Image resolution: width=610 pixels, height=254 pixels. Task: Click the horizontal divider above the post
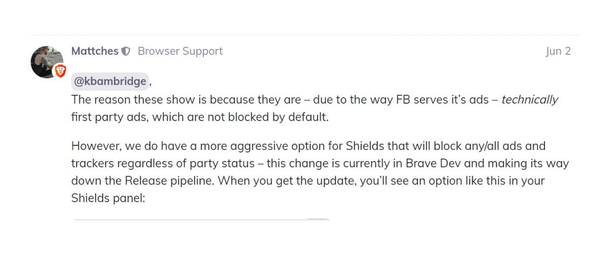click(x=305, y=35)
